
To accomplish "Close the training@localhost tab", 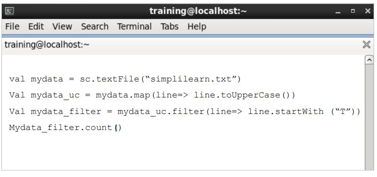I will coord(366,45).
